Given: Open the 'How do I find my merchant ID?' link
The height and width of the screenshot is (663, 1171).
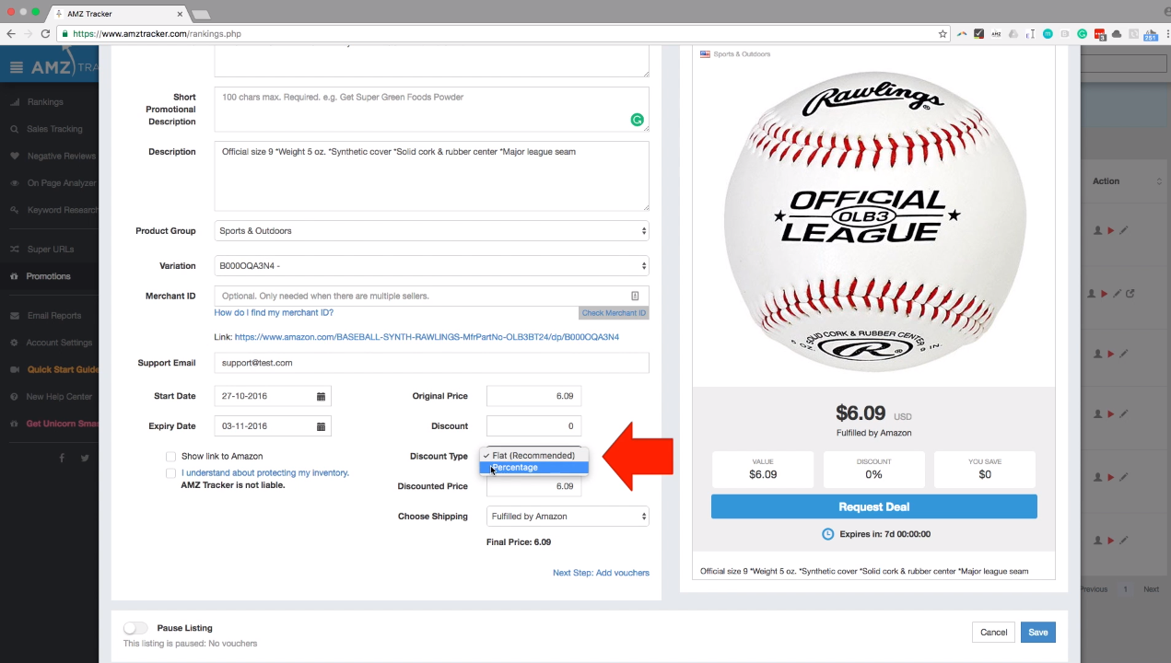Looking at the screenshot, I should (274, 313).
